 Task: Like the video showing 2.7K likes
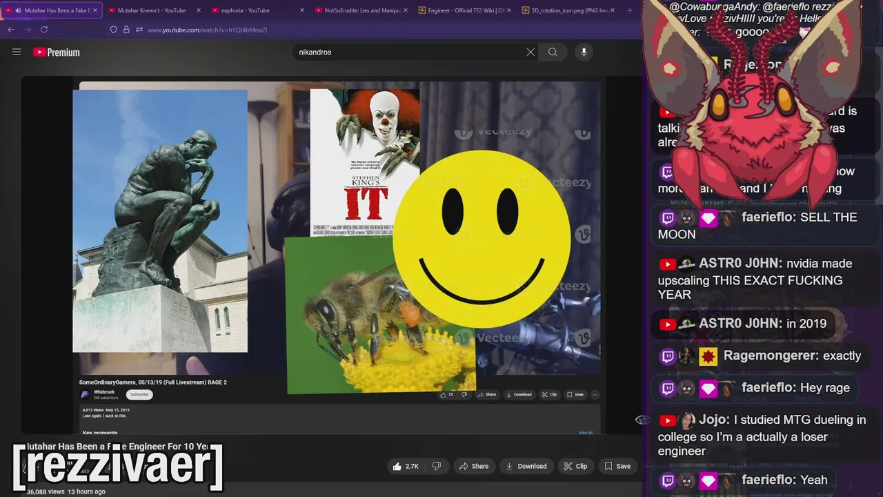tap(406, 467)
